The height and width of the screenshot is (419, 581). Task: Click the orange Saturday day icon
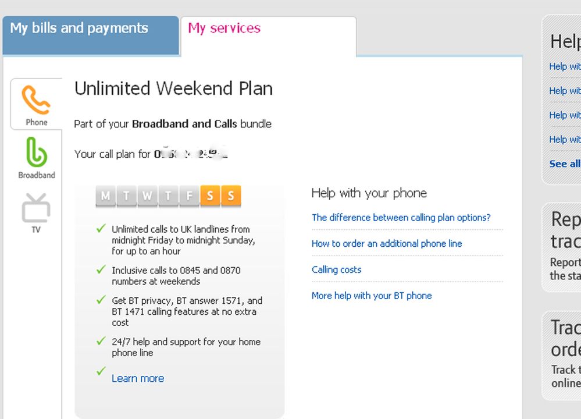click(x=210, y=196)
